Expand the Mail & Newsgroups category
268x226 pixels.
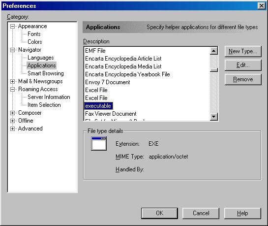(x=12, y=81)
